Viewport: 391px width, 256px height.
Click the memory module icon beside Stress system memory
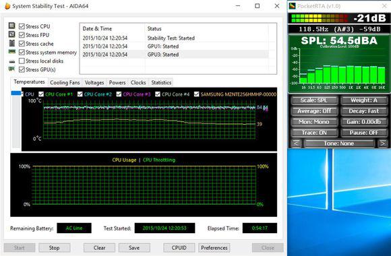(x=11, y=52)
